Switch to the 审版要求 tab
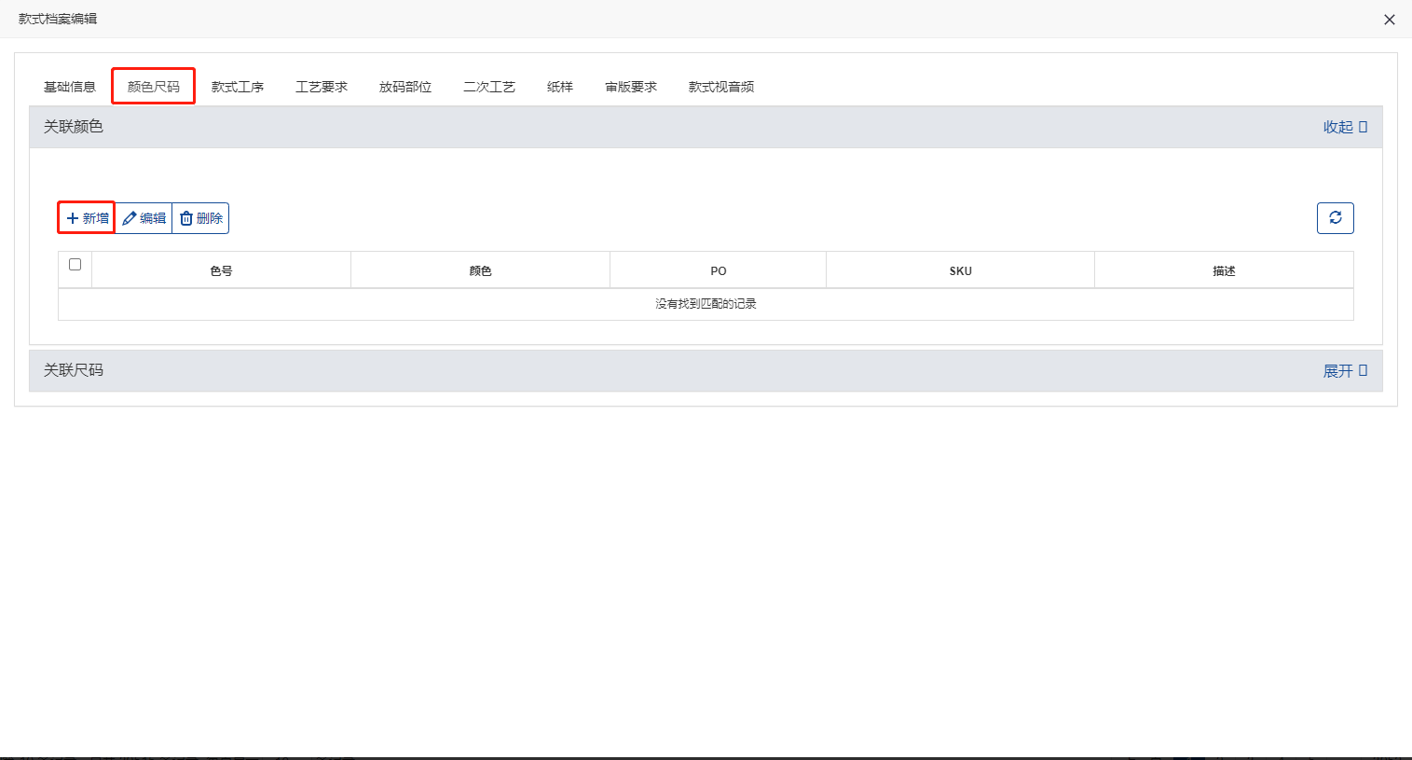This screenshot has height=760, width=1412. click(630, 86)
